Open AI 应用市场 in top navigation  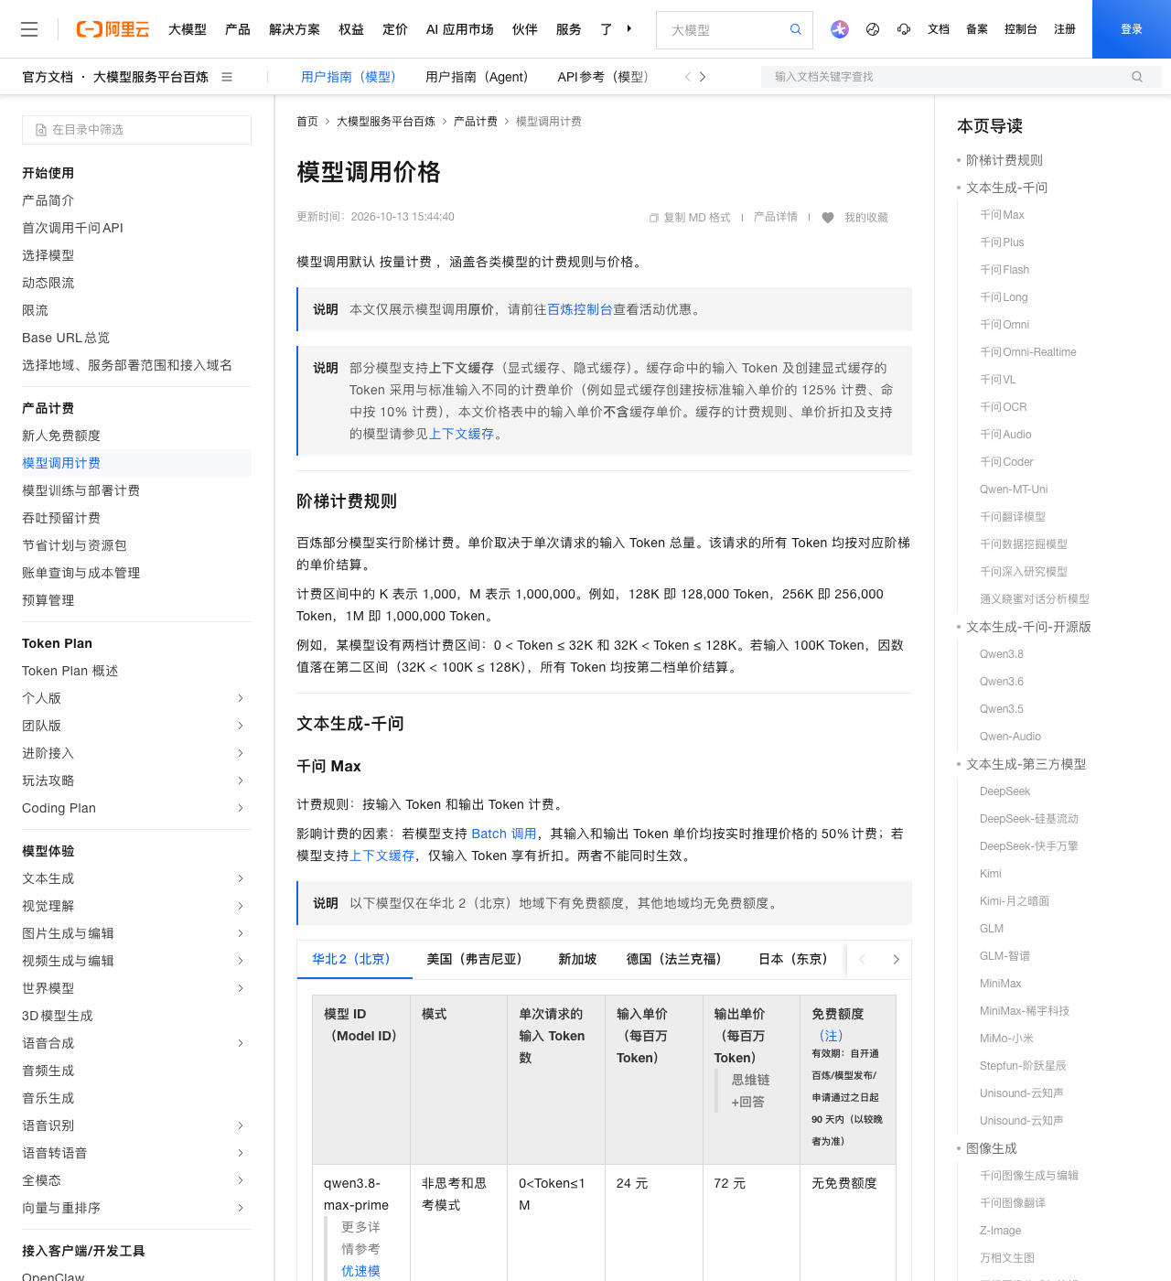pyautogui.click(x=460, y=29)
